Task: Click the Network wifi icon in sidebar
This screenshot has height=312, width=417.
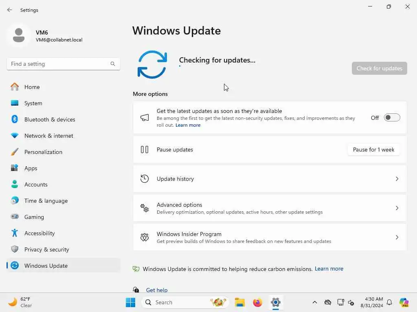Action: pyautogui.click(x=15, y=136)
